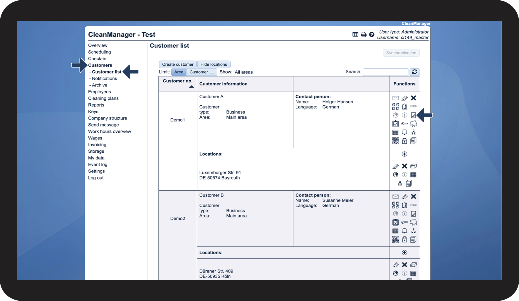
Task: Click the bell notification icon for Customer B
Action: (x=405, y=231)
